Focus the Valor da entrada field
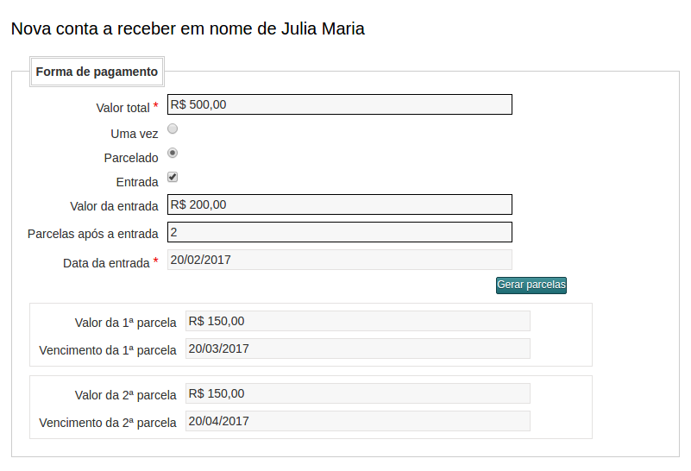This screenshot has width=691, height=471. [339, 204]
